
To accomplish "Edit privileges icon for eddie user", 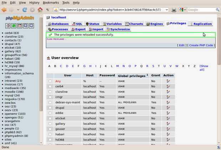I will (168, 113).
